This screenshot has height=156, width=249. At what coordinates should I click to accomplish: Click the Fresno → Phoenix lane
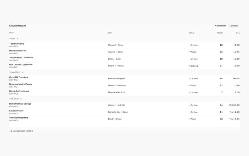pos(116,66)
